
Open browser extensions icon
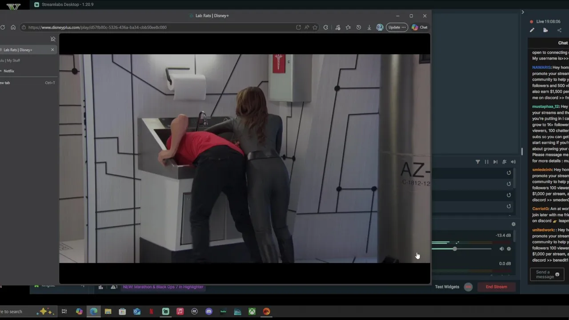tap(326, 27)
